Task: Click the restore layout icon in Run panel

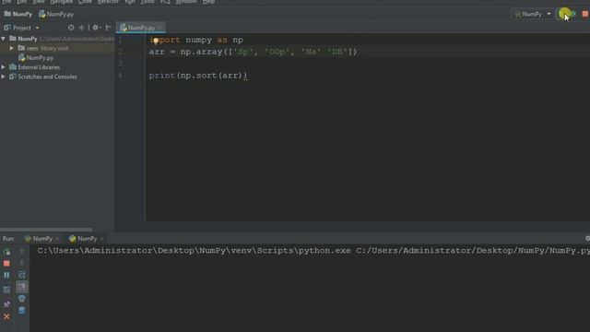Action: [6, 290]
